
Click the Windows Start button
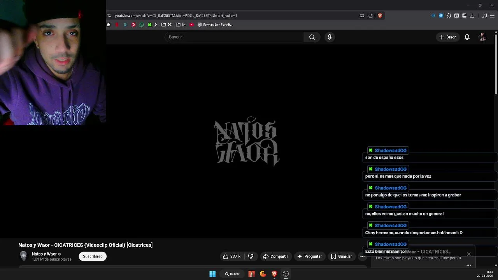[212, 274]
